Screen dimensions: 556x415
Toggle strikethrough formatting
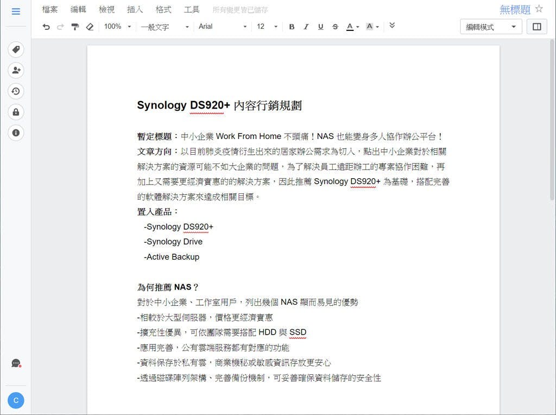point(334,27)
